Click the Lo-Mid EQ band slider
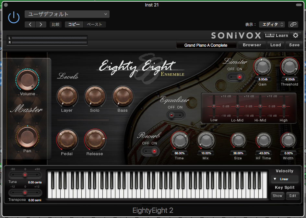Image resolution: width=306 pixels, height=218 pixels. click(238, 106)
